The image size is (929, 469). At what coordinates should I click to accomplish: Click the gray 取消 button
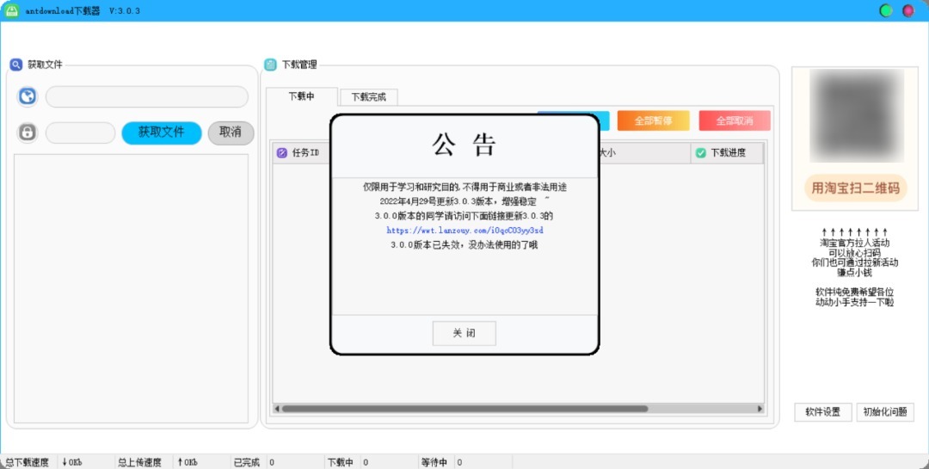[x=231, y=133]
